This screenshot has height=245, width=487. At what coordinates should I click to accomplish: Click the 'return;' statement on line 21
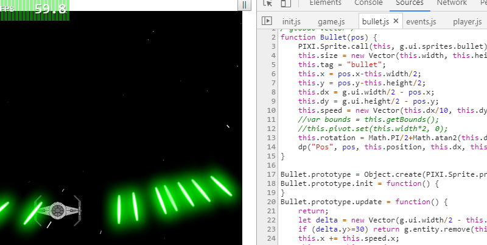click(313, 211)
